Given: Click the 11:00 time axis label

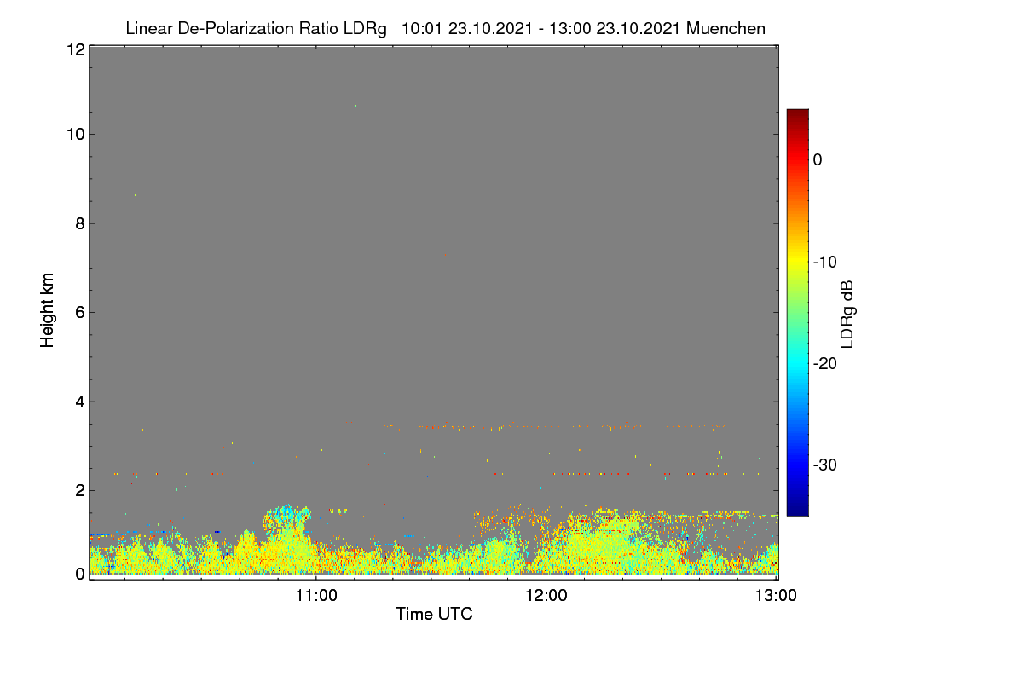Looking at the screenshot, I should click(x=316, y=596).
